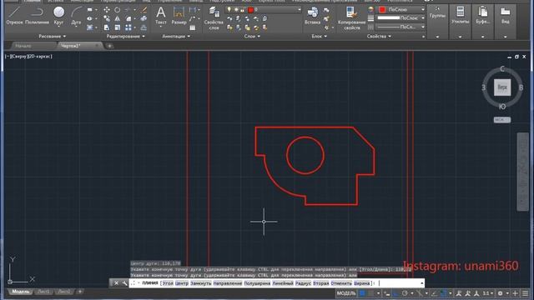Switch to the Лист1 layout tab
534x300 pixels.
[x=43, y=292]
